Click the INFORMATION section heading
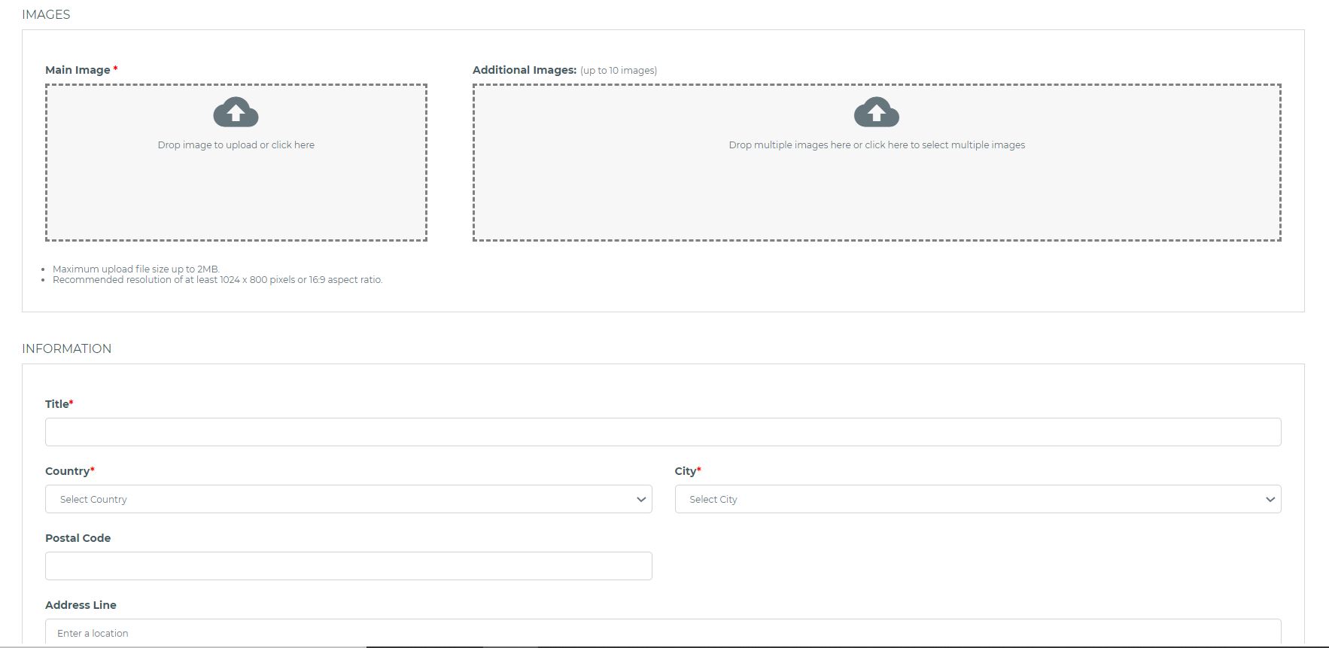The width and height of the screenshot is (1329, 648). tap(66, 348)
